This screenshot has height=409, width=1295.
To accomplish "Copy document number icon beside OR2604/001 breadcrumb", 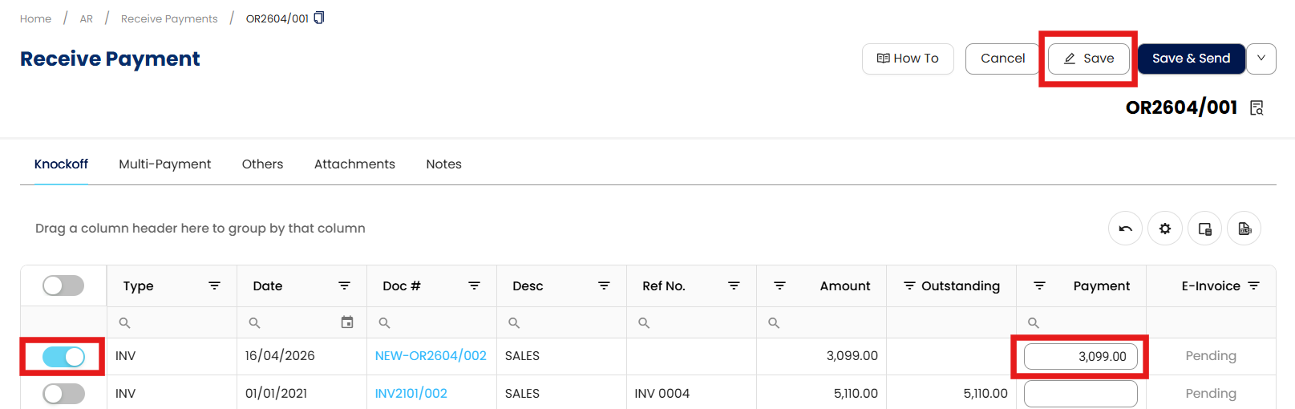I will [x=319, y=18].
